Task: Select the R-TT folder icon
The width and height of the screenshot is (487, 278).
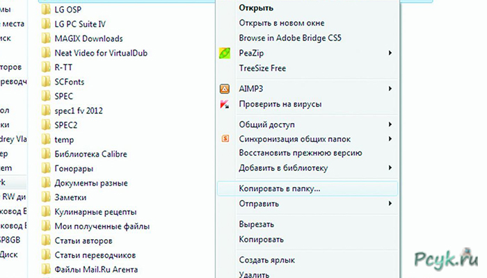Action: coord(46,67)
